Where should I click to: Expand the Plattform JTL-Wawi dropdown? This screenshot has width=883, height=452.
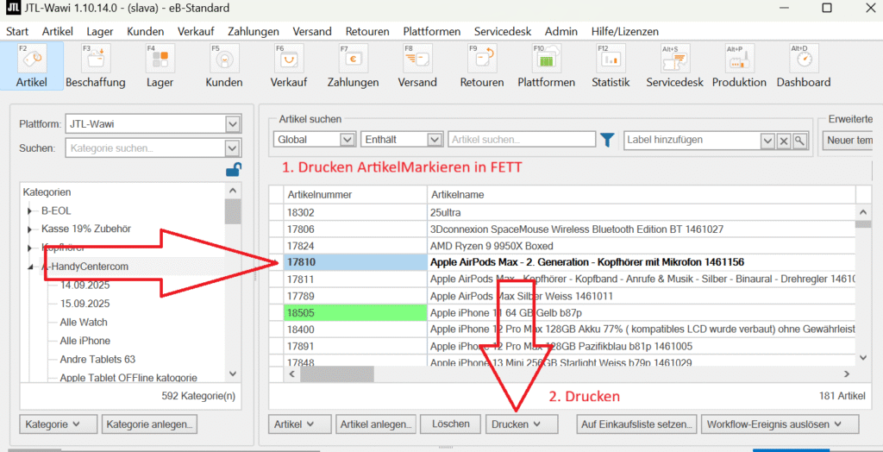point(232,124)
